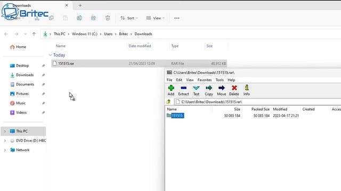341x191 pixels.
Task: Click the Explorer Delete trash icon
Action: [108, 18]
